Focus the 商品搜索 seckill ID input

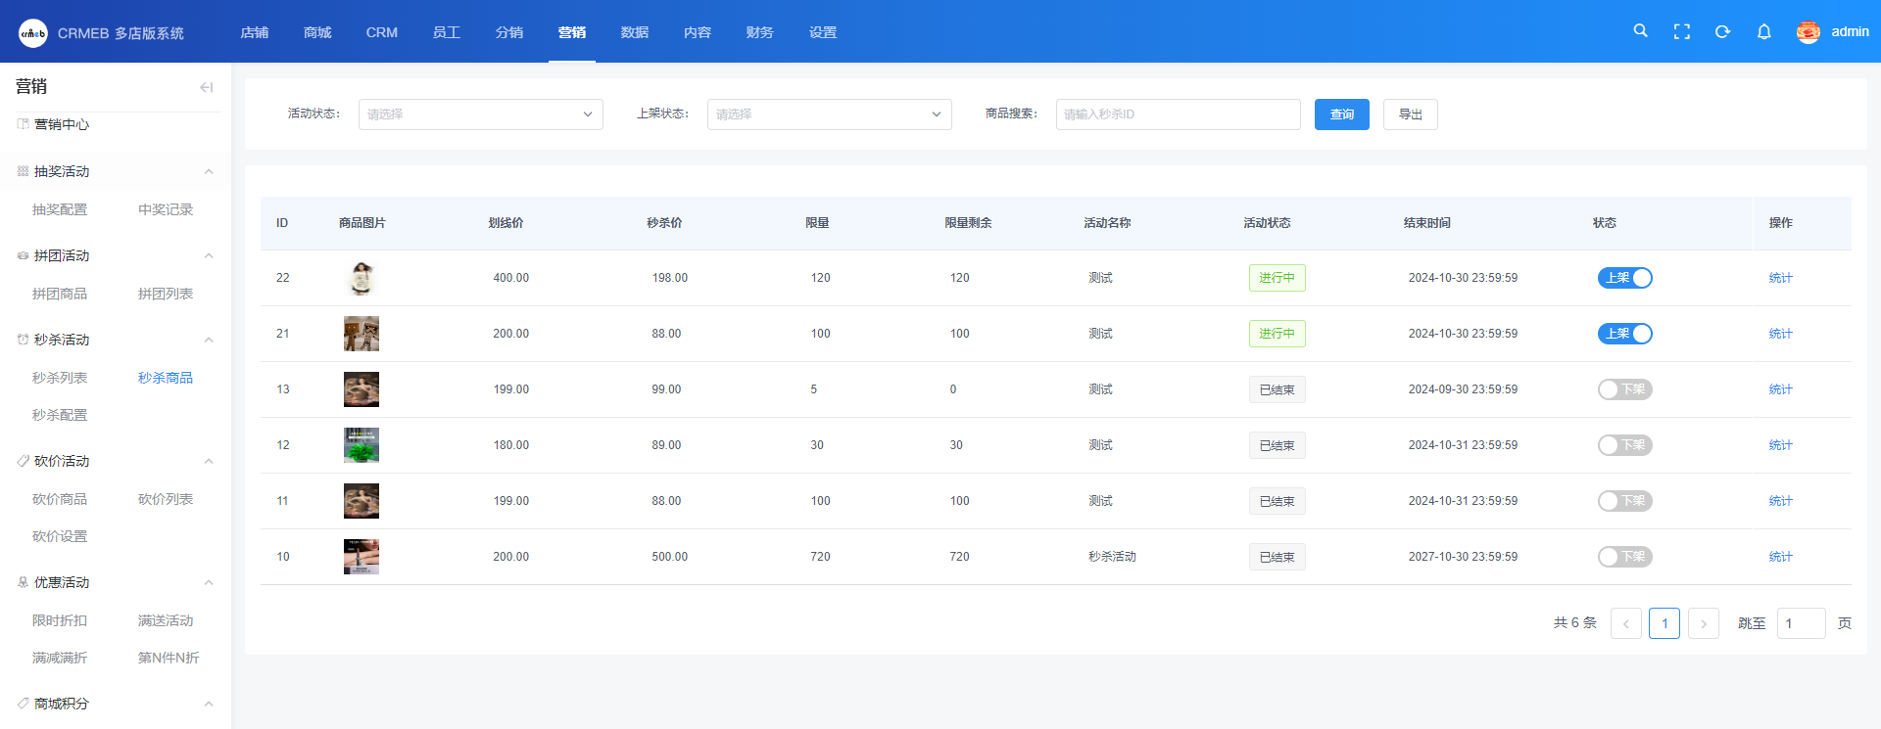click(1178, 114)
